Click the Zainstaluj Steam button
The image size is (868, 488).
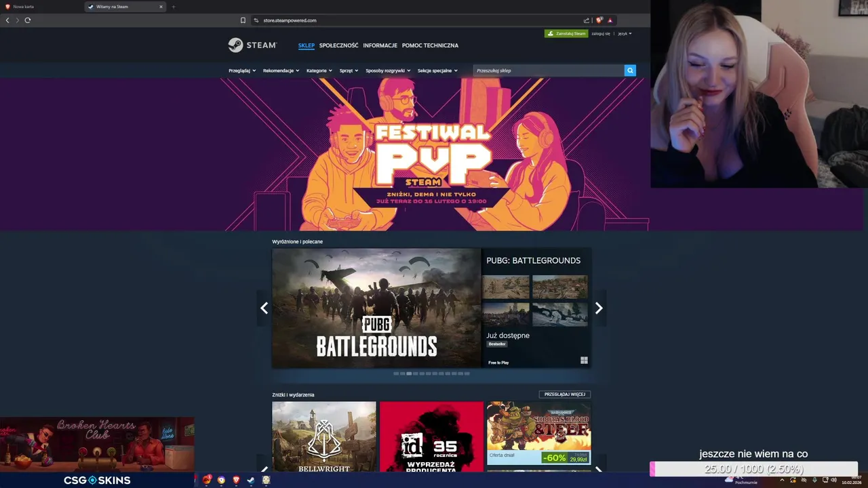coord(566,33)
